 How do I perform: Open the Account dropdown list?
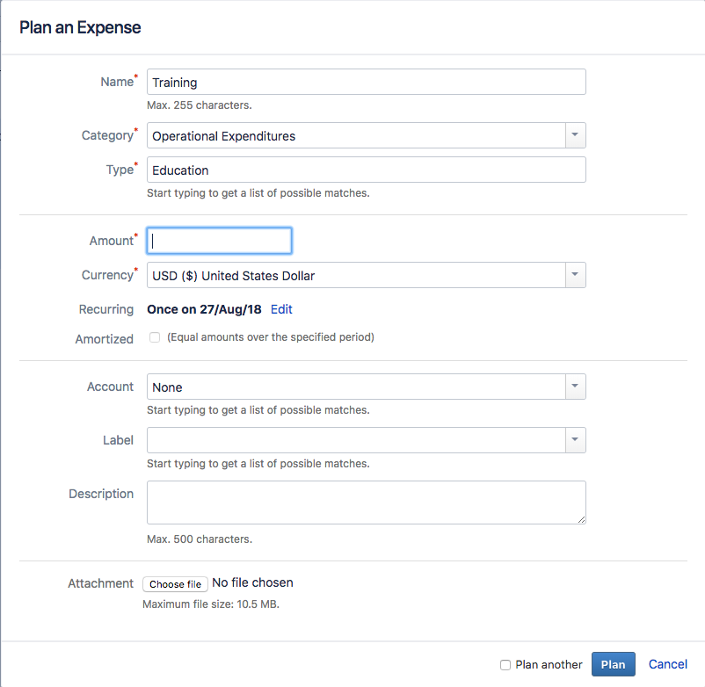pyautogui.click(x=575, y=387)
